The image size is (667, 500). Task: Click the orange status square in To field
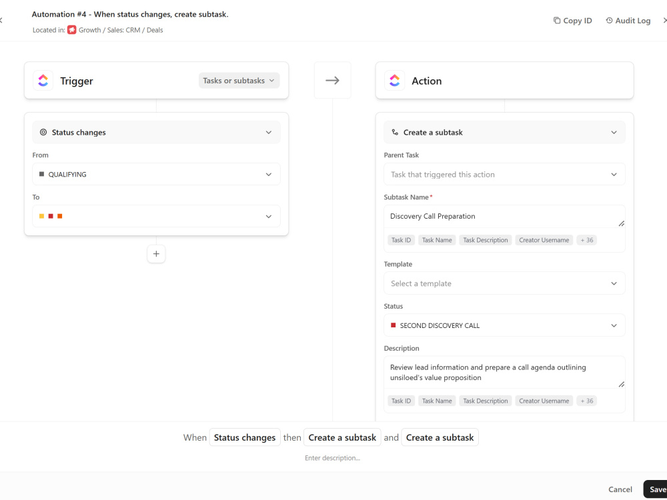click(x=59, y=216)
